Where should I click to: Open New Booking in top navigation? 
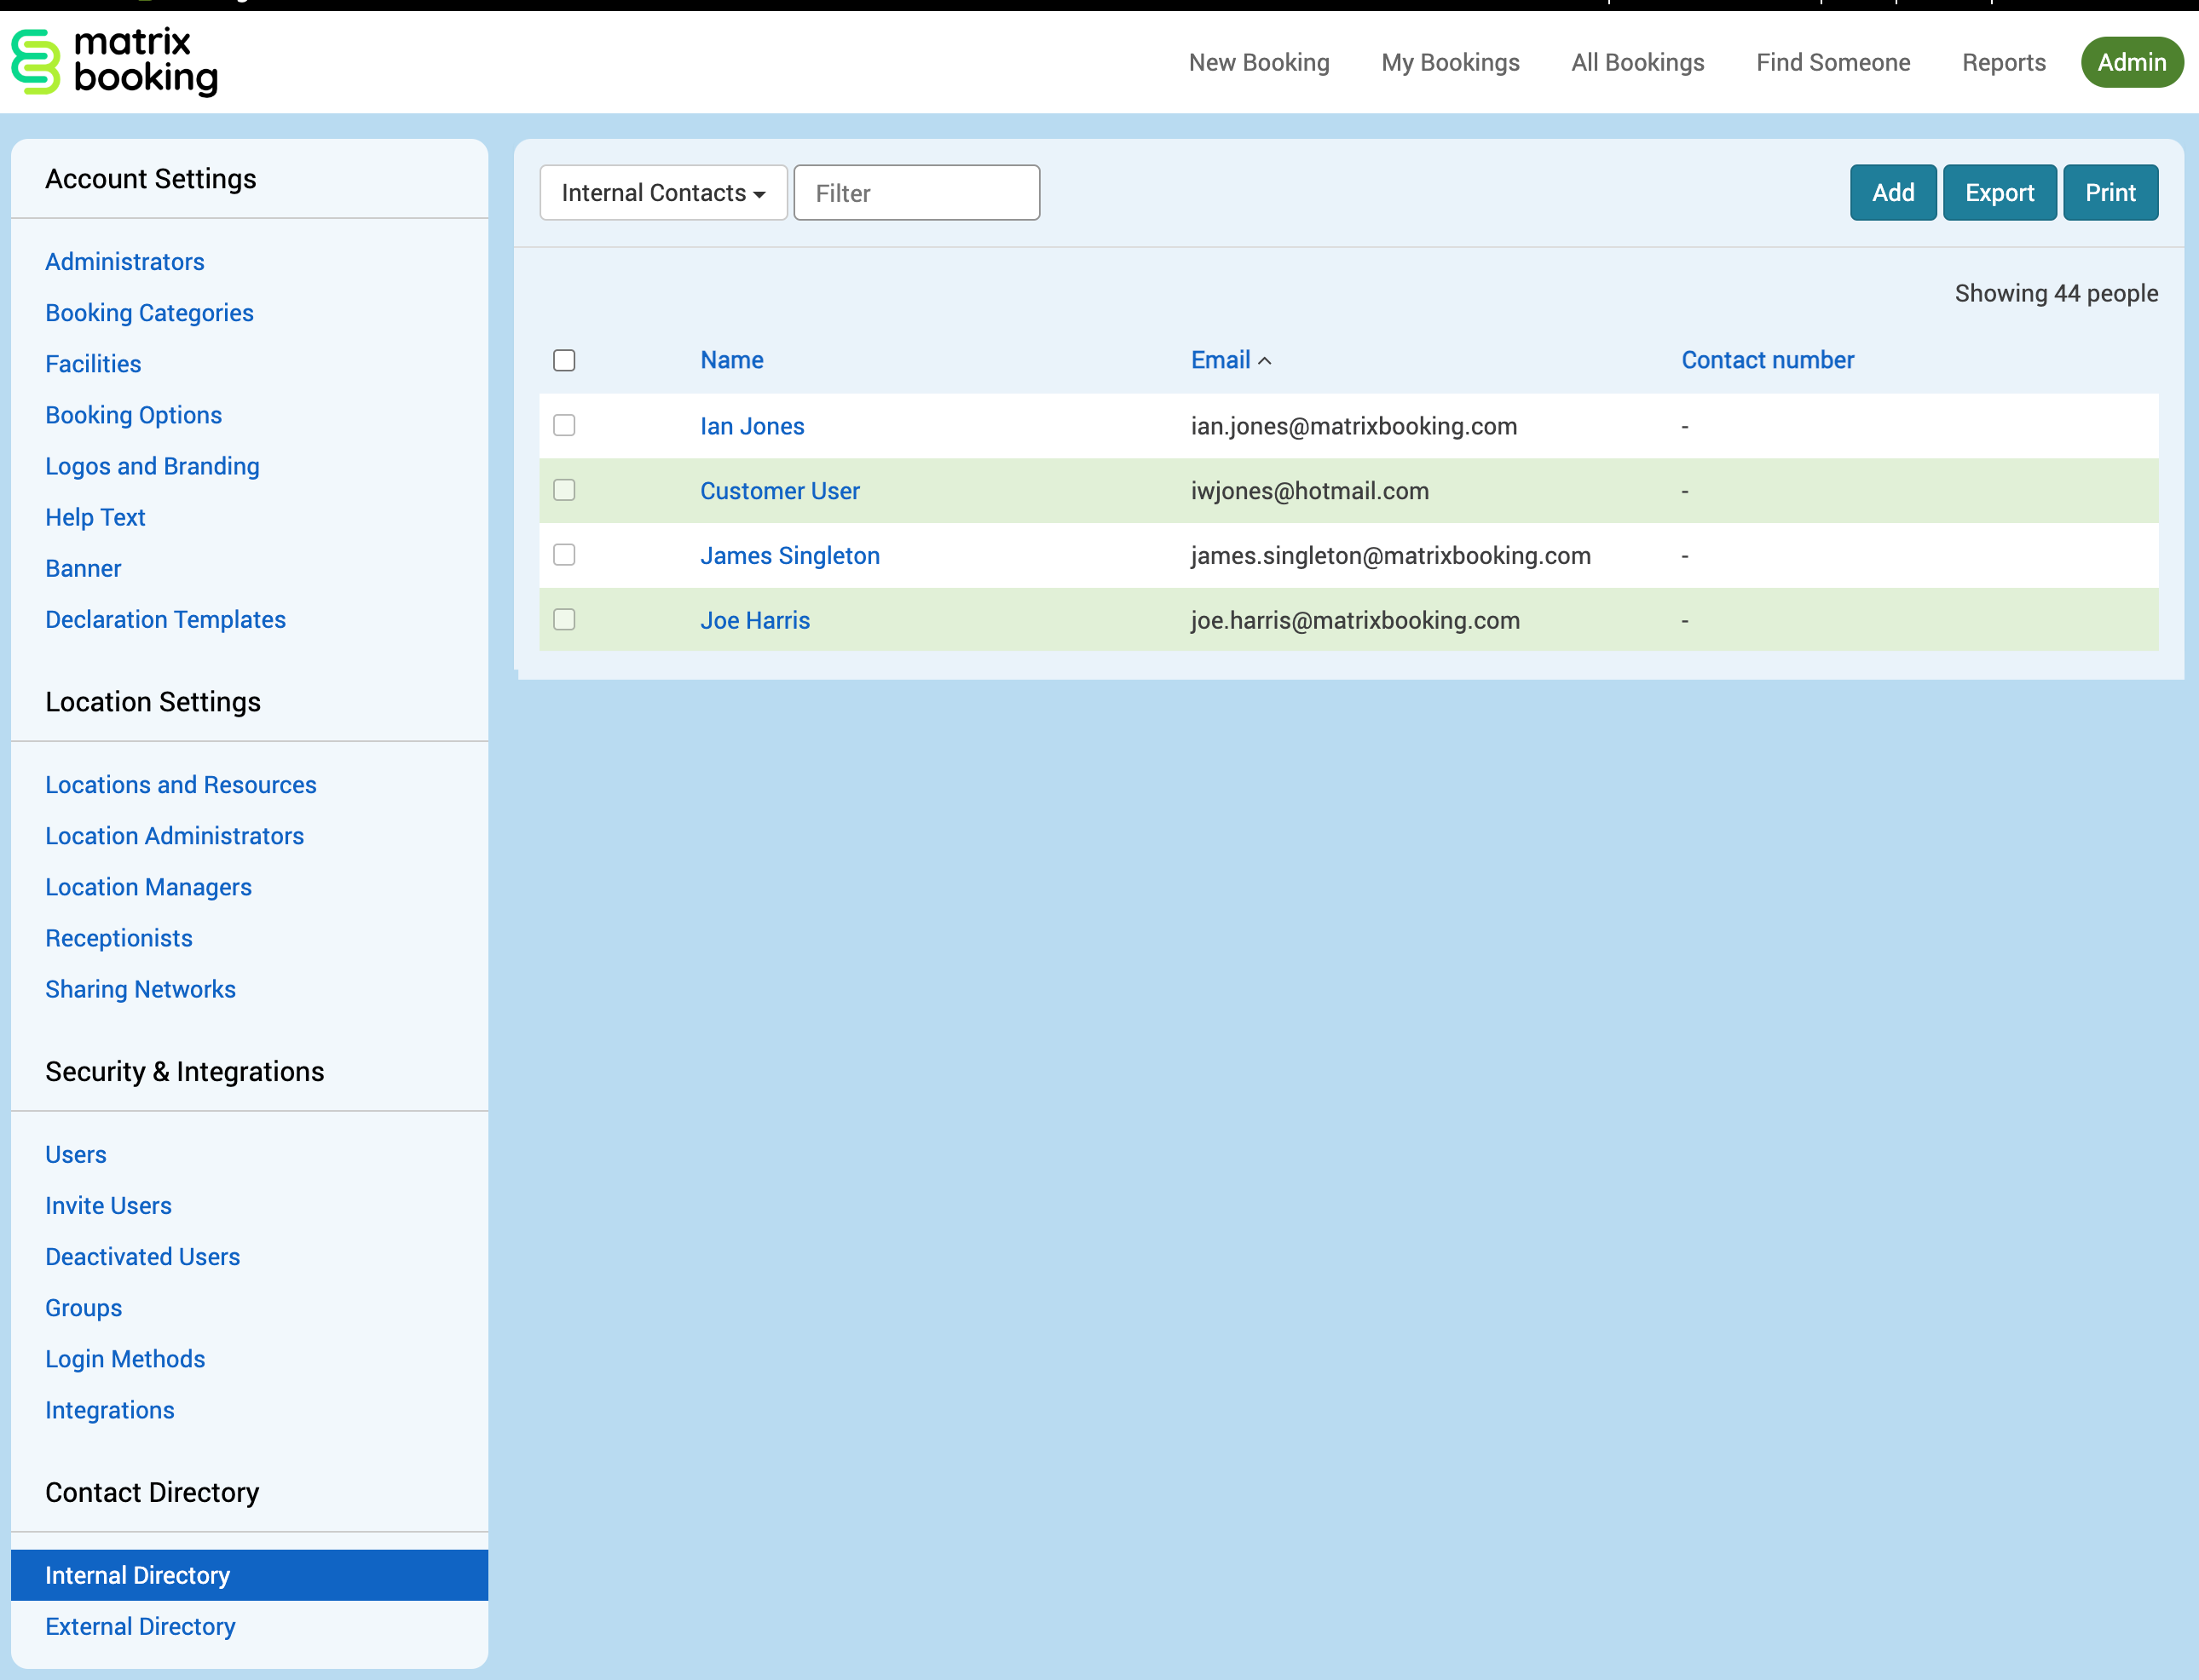pos(1259,62)
